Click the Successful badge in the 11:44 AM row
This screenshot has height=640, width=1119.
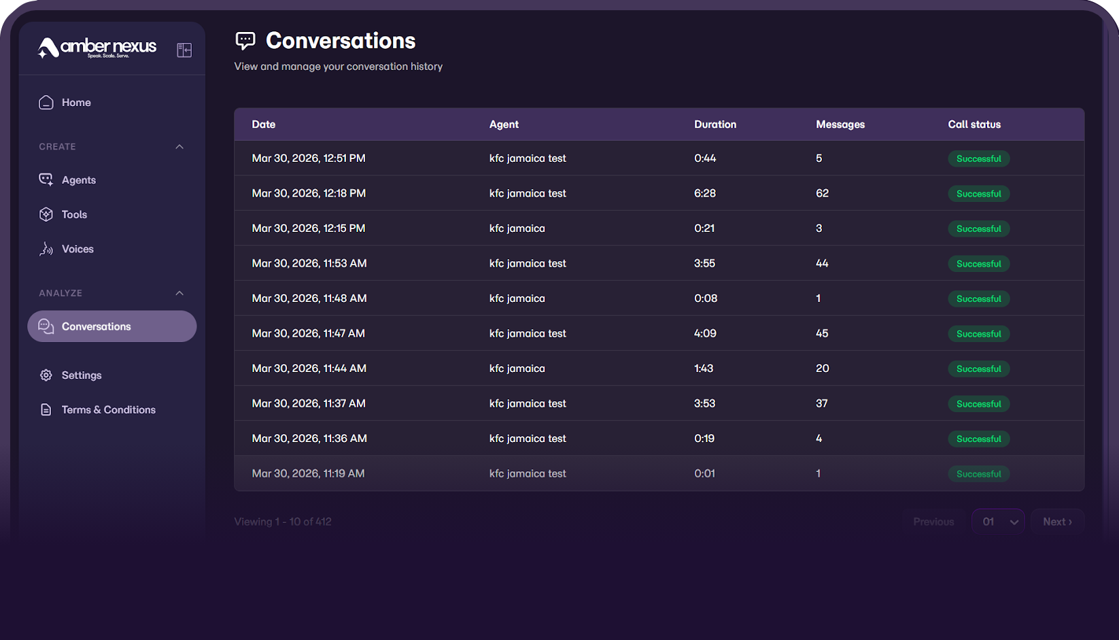[x=979, y=369]
